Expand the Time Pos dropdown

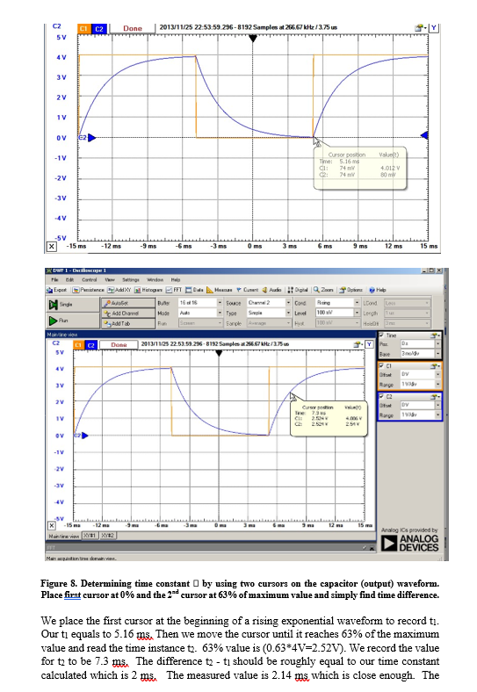tap(437, 343)
